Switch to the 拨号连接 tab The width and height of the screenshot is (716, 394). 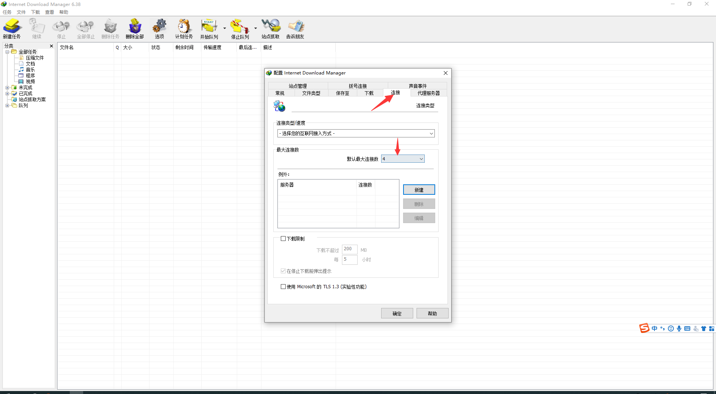click(358, 86)
